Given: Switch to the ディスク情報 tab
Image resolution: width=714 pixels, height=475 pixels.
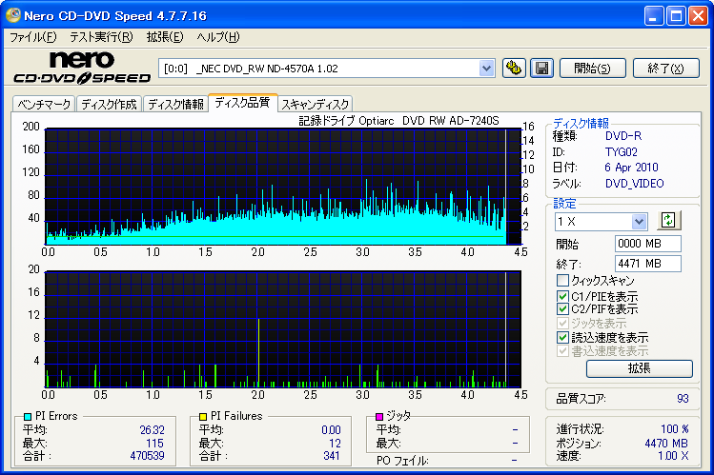Looking at the screenshot, I should click(x=175, y=104).
